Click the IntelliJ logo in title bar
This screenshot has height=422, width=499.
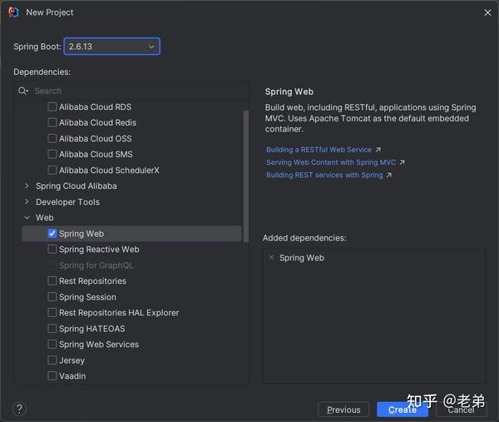pos(13,12)
